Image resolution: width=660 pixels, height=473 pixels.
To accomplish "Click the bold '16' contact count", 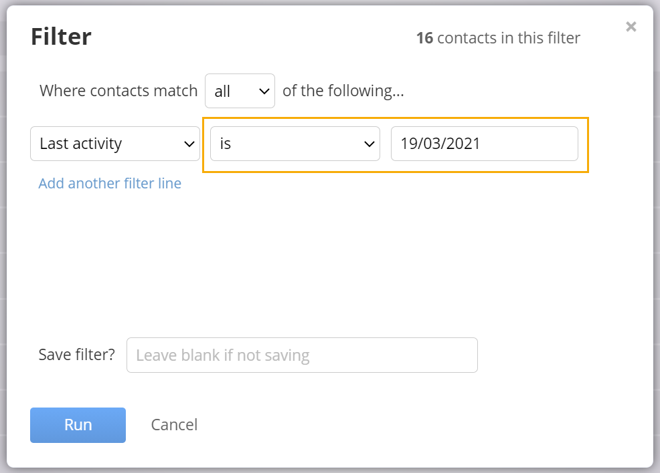I will 424,38.
